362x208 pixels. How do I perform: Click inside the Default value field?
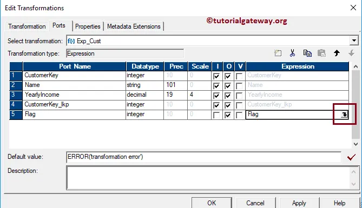(x=203, y=157)
